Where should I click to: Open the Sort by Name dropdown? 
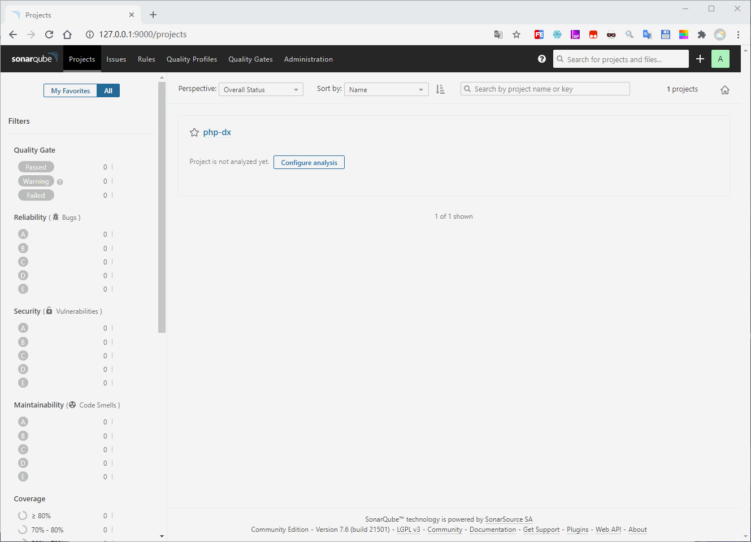387,89
